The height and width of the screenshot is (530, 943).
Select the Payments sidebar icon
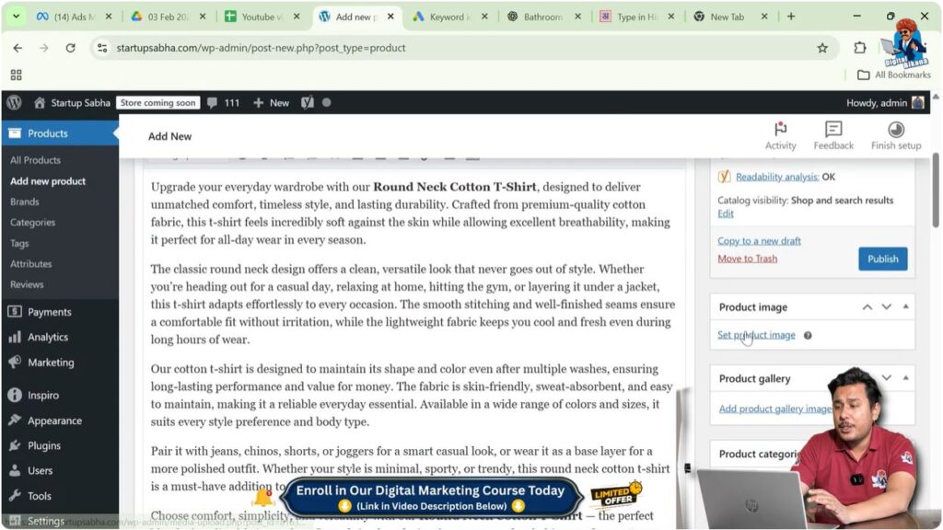16,311
